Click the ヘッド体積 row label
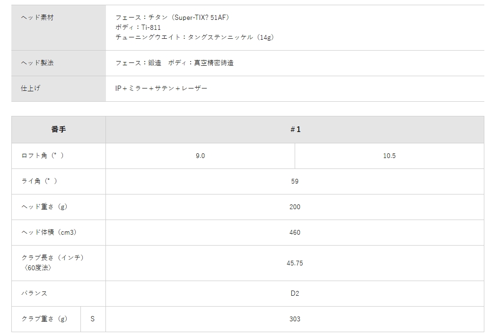The width and height of the screenshot is (499, 335). coord(49,232)
